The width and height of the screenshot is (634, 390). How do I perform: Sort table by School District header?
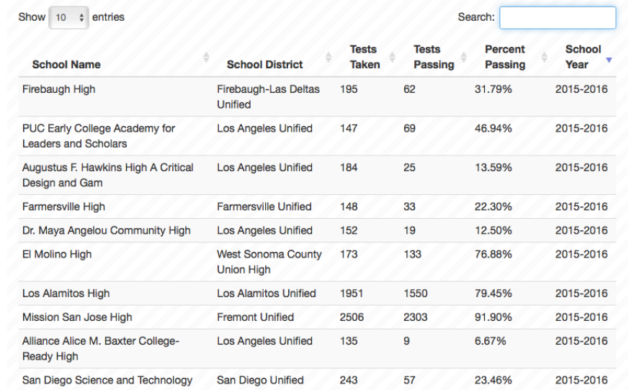point(264,65)
